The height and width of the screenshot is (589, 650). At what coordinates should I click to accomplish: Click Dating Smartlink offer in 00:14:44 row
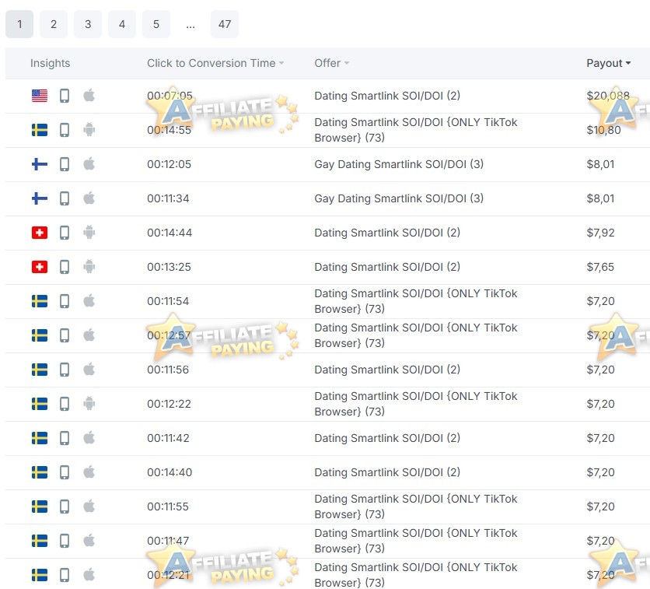pyautogui.click(x=387, y=233)
